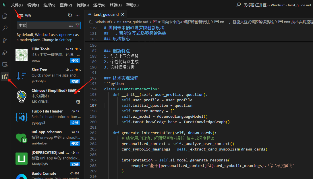Clear extension search results
Viewport: 313px width, 179px height.
(x=71, y=25)
